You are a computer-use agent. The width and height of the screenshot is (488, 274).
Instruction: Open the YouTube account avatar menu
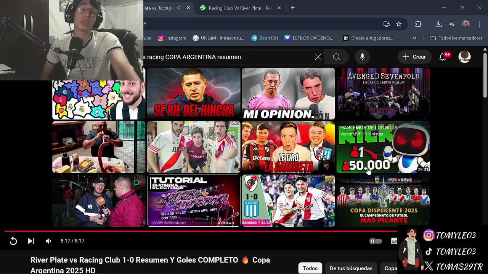pos(464,57)
